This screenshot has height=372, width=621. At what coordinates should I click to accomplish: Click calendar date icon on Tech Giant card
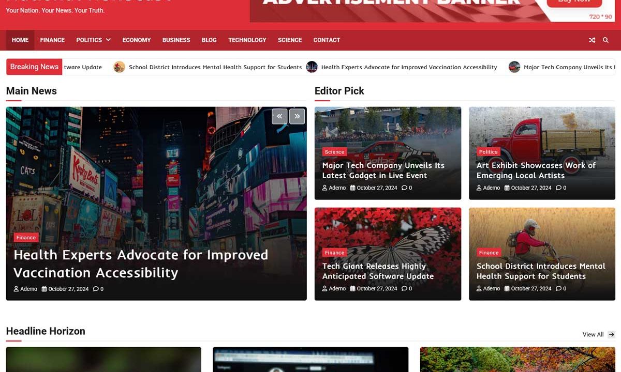point(353,289)
